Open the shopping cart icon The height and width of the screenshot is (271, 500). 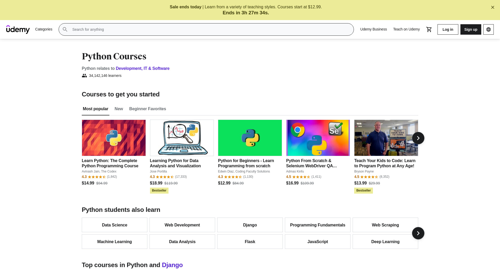click(x=429, y=29)
